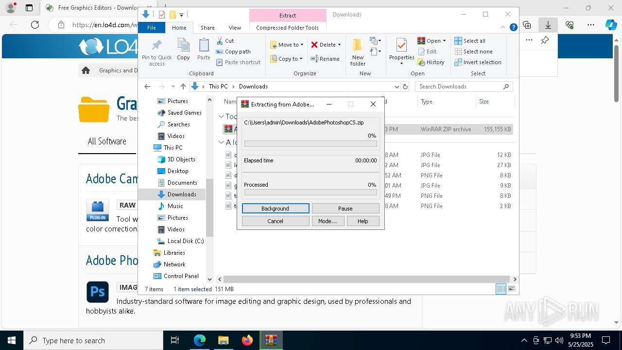622x350 pixels.
Task: Open Edge downloads icon in browser toolbar
Action: [x=548, y=25]
